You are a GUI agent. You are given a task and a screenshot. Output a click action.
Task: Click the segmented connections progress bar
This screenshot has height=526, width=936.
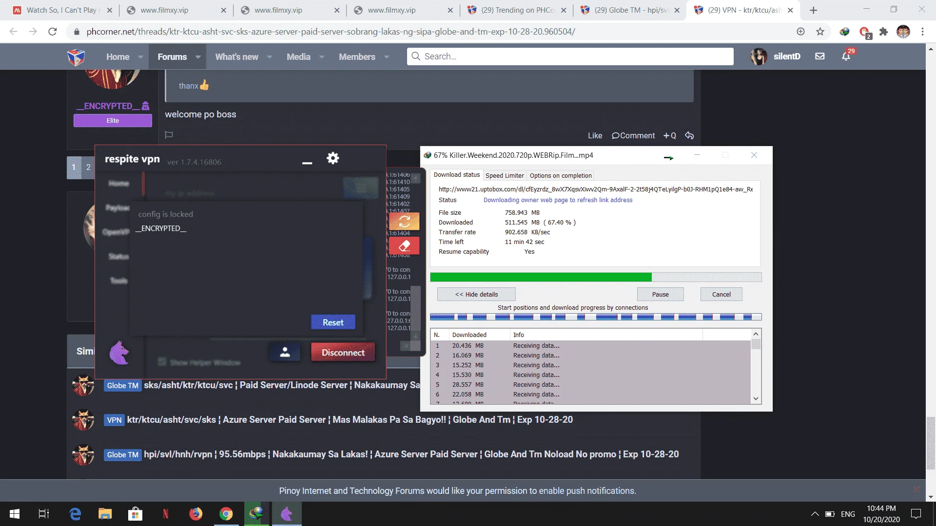(596, 317)
